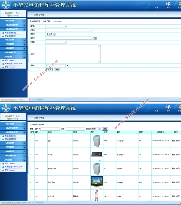181x205 pixels.
Task: Expand 用户管理 with its plus icon in the upper sidebar
Action: [x=25, y=21]
